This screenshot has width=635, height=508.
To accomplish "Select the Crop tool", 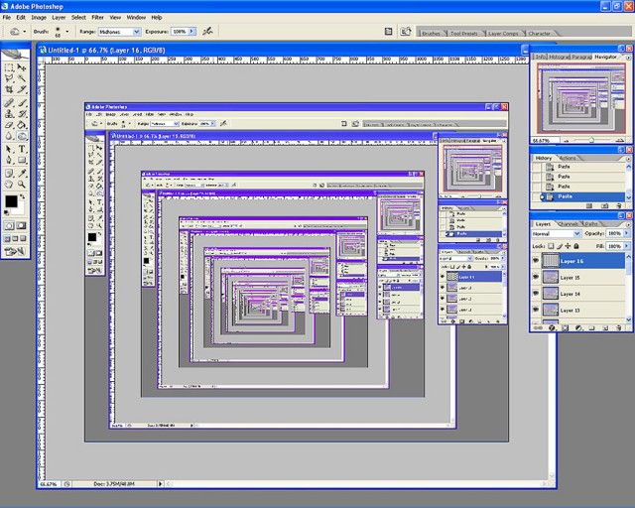I will point(9,89).
